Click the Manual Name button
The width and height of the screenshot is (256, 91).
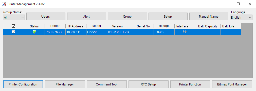pyautogui.click(x=209, y=17)
